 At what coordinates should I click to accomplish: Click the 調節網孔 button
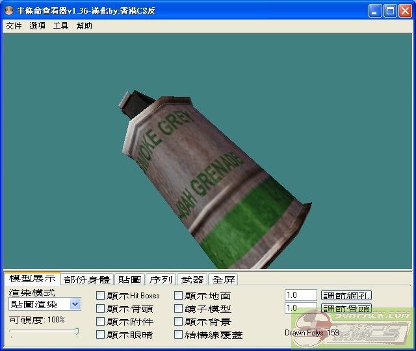pos(346,295)
